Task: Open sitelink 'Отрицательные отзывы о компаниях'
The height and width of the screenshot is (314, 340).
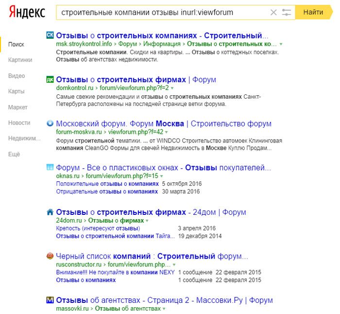Action: 107,192
